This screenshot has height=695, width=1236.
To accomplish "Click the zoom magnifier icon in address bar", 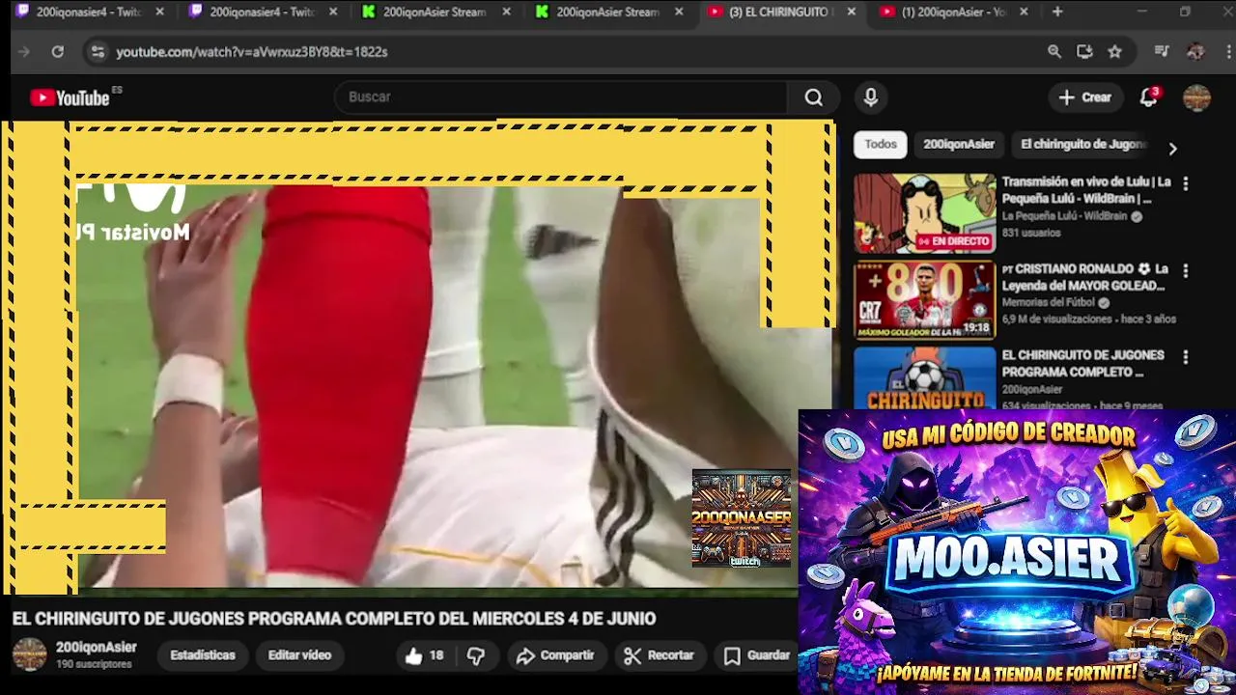I will (x=1054, y=51).
